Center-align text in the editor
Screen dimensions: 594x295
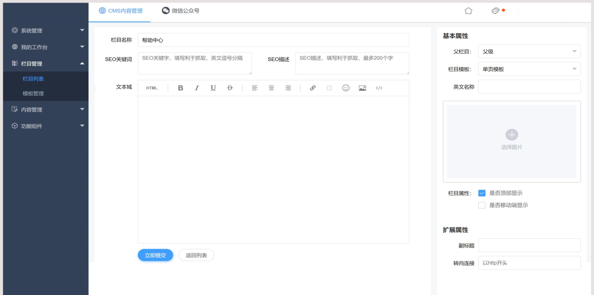[x=271, y=88]
